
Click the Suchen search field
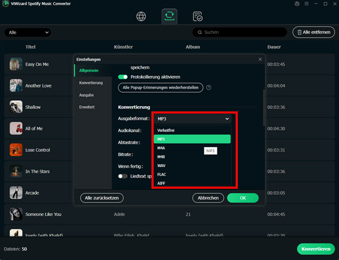[x=240, y=32]
